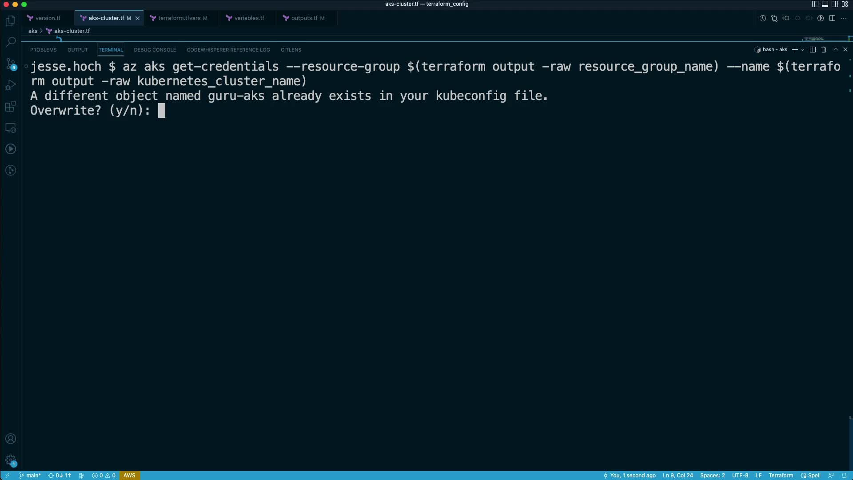Kill terminal with the trash icon

coord(824,50)
